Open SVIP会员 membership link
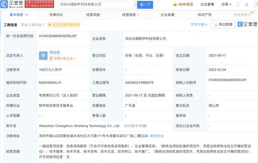The image size is (258, 163). click(x=186, y=4)
